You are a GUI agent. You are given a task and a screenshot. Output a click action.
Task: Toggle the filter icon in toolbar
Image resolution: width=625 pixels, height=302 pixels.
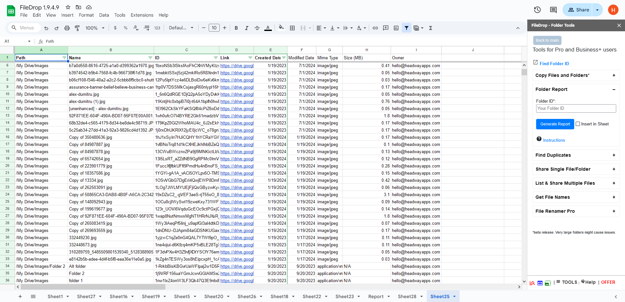tap(407, 28)
